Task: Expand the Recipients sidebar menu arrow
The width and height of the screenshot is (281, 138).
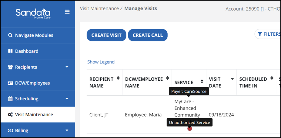Action: 67,67
